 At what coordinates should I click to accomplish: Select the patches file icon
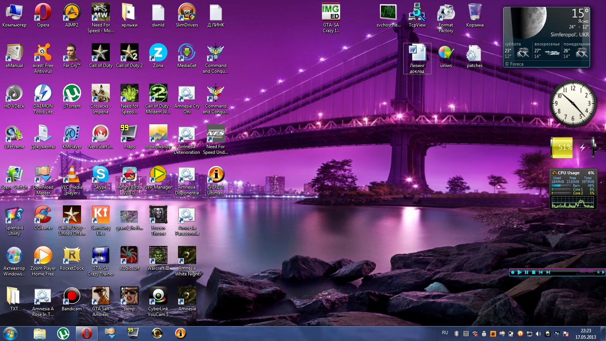pyautogui.click(x=475, y=56)
